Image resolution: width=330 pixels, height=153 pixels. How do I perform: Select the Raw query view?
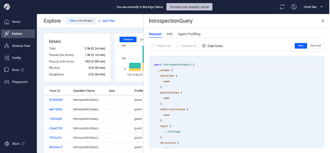coord(301,45)
